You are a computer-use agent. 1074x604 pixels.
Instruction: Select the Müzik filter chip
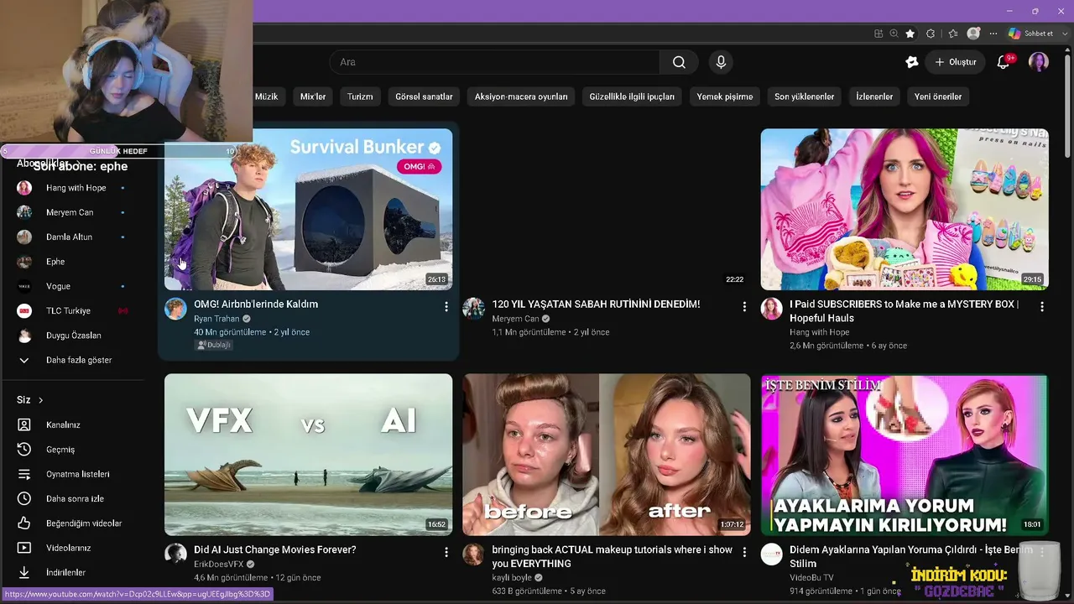click(x=266, y=96)
